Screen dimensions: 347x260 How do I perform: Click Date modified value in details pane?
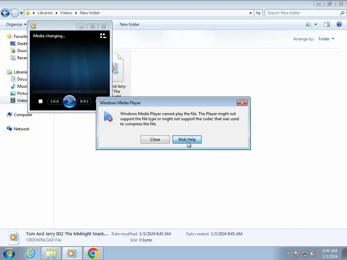155,234
